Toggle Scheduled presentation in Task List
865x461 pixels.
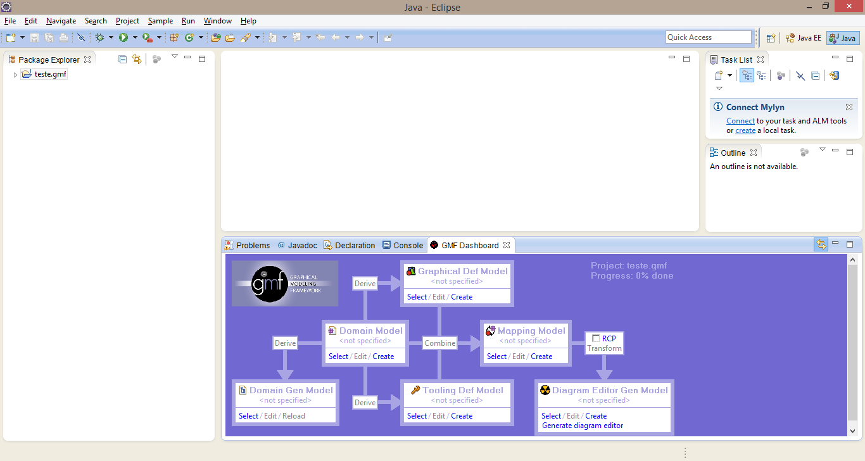click(761, 75)
